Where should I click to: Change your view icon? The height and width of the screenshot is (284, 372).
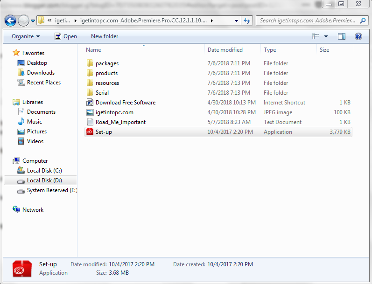point(316,36)
